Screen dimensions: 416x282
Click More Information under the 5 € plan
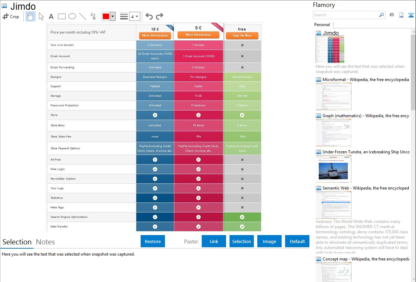(198, 34)
